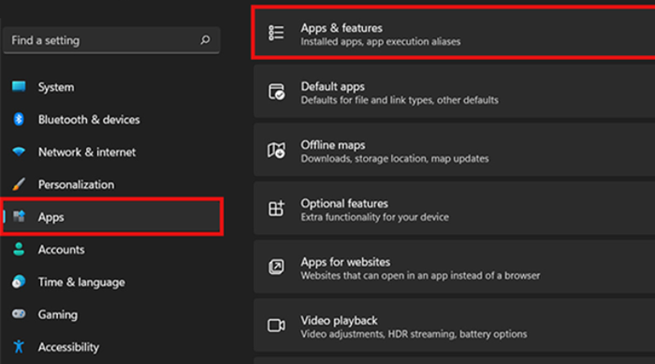This screenshot has height=364, width=655.
Task: Click the Video playback camera icon
Action: point(276,326)
